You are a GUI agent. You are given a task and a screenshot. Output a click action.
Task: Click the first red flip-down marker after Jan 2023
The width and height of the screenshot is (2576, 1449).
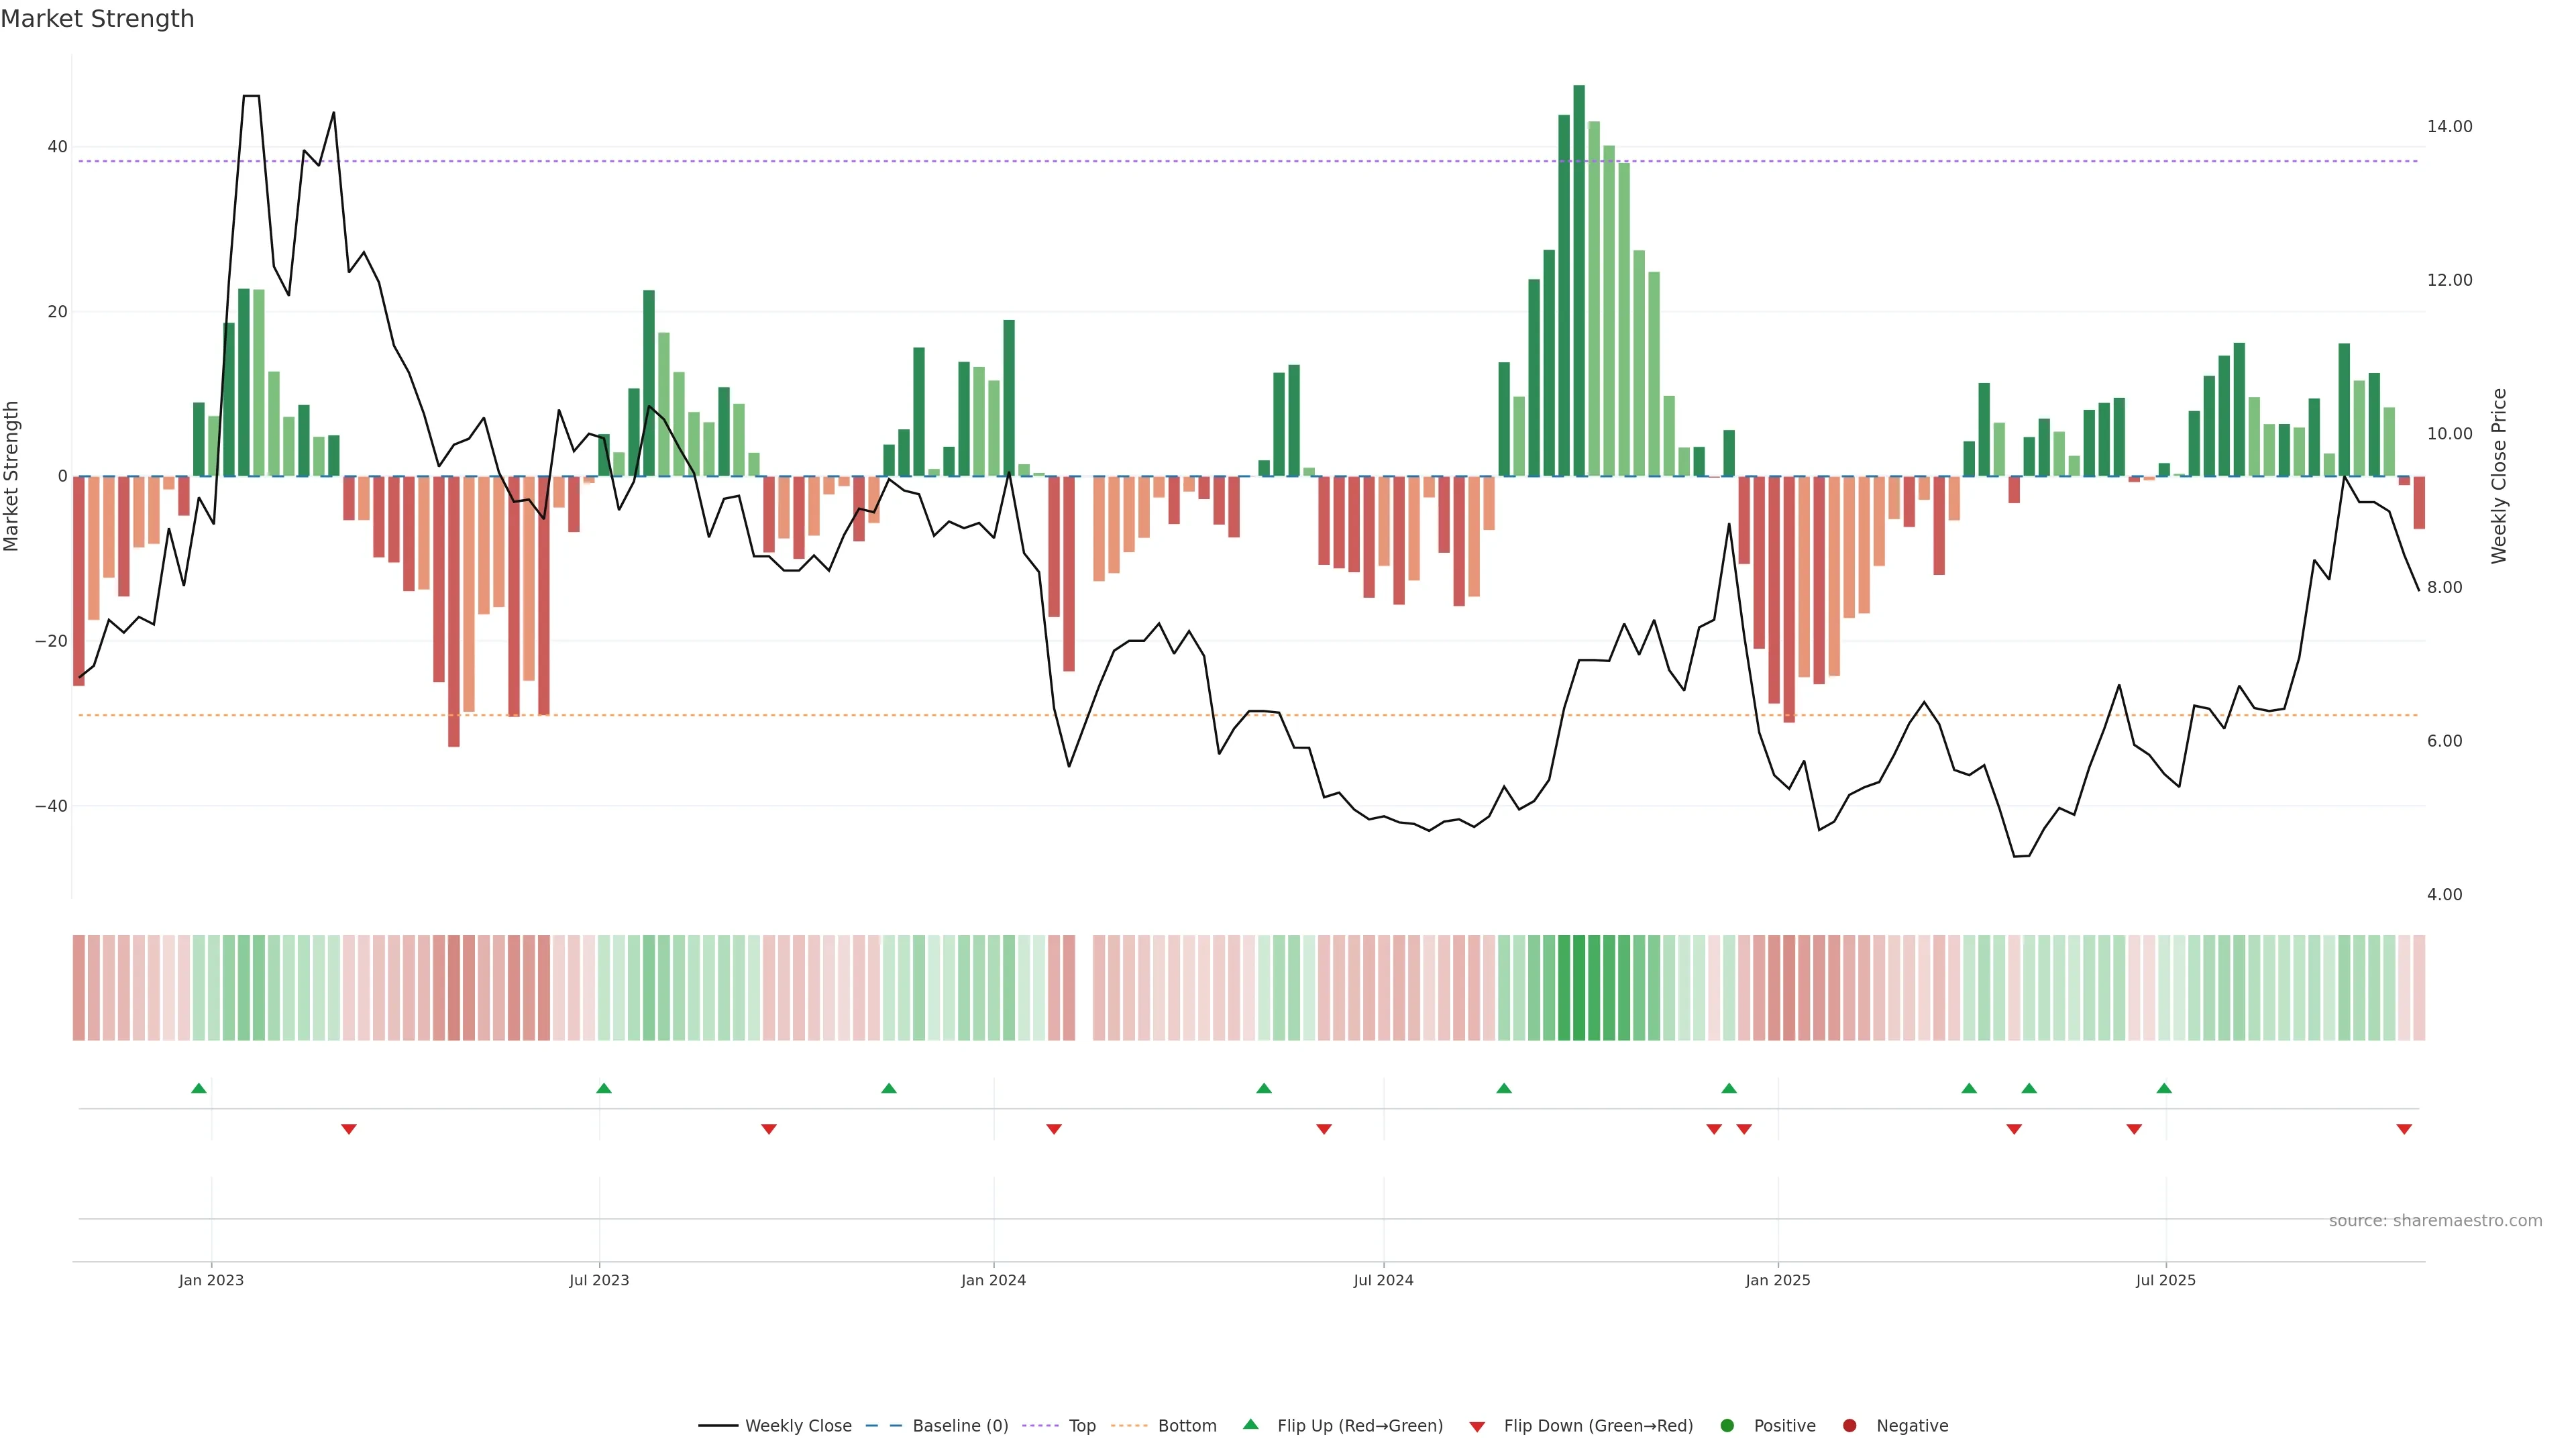click(x=349, y=1129)
